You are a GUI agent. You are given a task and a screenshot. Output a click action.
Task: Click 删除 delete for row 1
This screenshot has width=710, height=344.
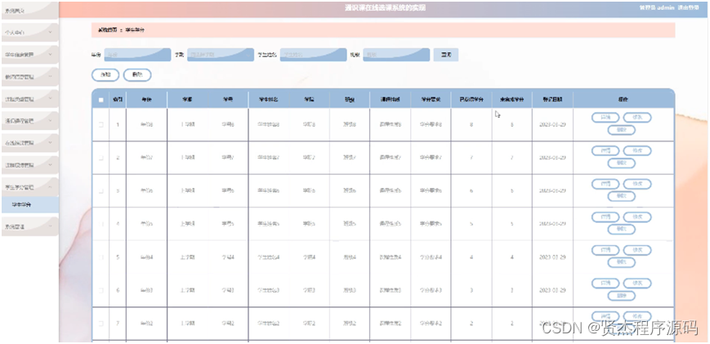(x=621, y=131)
